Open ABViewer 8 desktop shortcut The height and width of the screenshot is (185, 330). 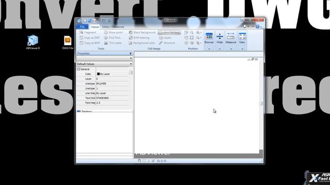(x=33, y=42)
